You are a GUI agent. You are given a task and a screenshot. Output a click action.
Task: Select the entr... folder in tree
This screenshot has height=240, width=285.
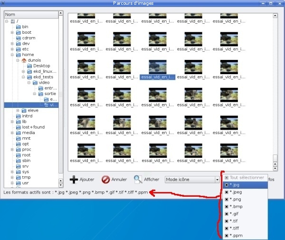pyautogui.click(x=50, y=88)
